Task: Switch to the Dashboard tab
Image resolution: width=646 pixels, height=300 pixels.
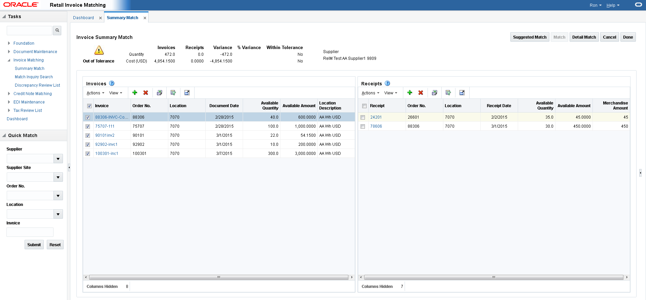Action: click(x=83, y=18)
